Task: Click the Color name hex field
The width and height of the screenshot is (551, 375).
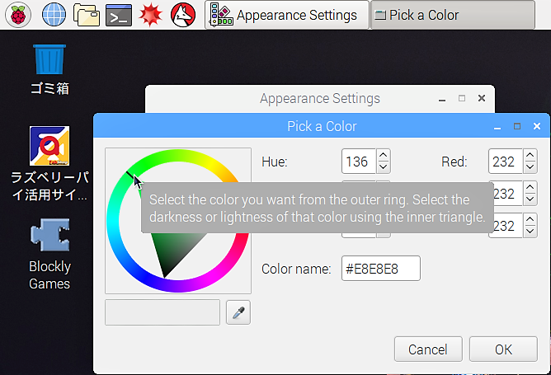Action: tap(381, 268)
